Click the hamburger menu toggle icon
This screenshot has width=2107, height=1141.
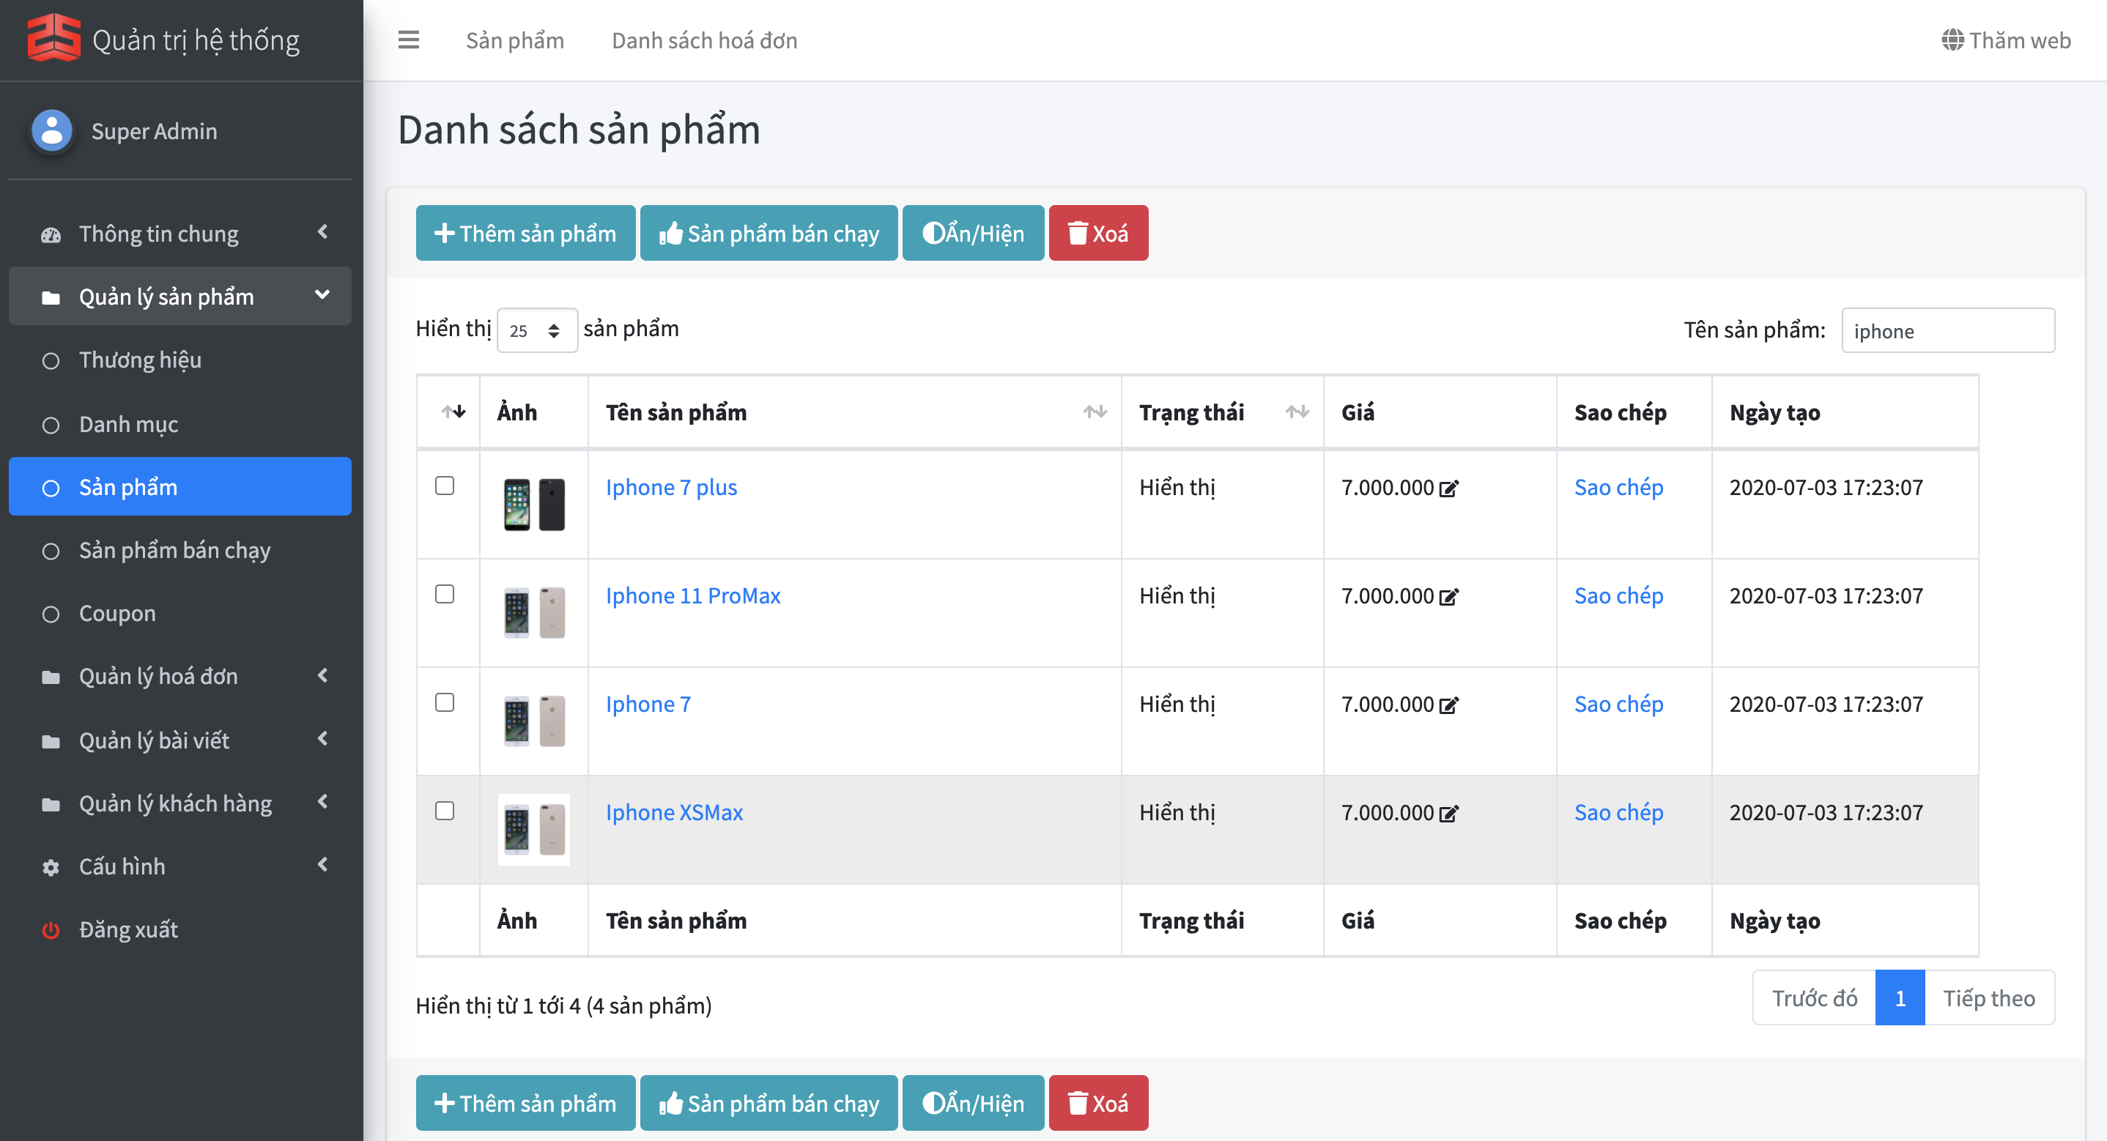point(408,40)
